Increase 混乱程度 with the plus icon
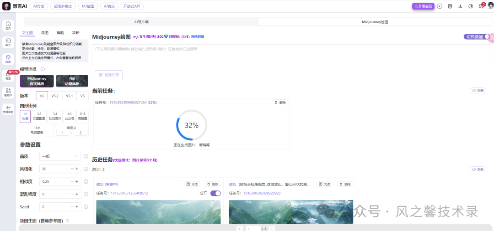The width and height of the screenshot is (494, 231). tap(77, 194)
